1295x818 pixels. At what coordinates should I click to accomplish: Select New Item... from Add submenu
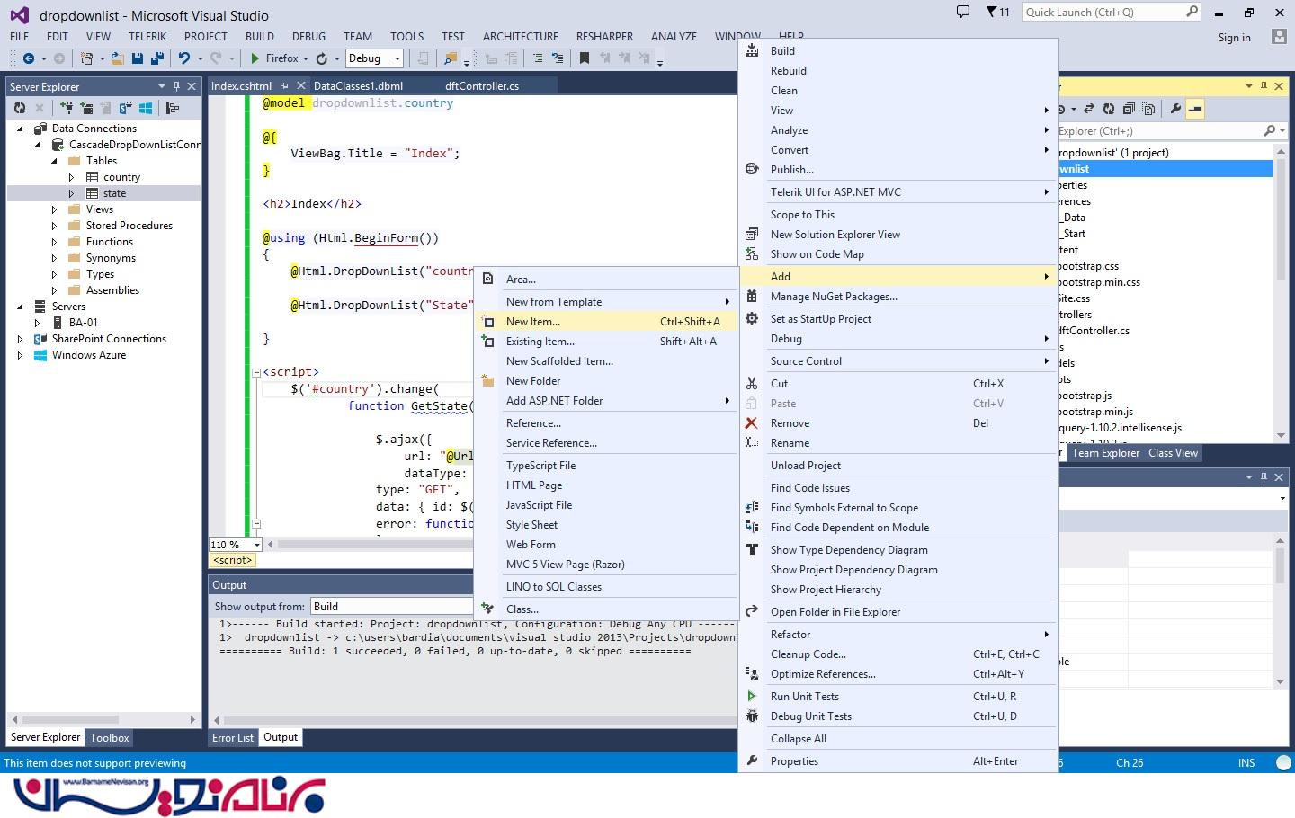[533, 322]
